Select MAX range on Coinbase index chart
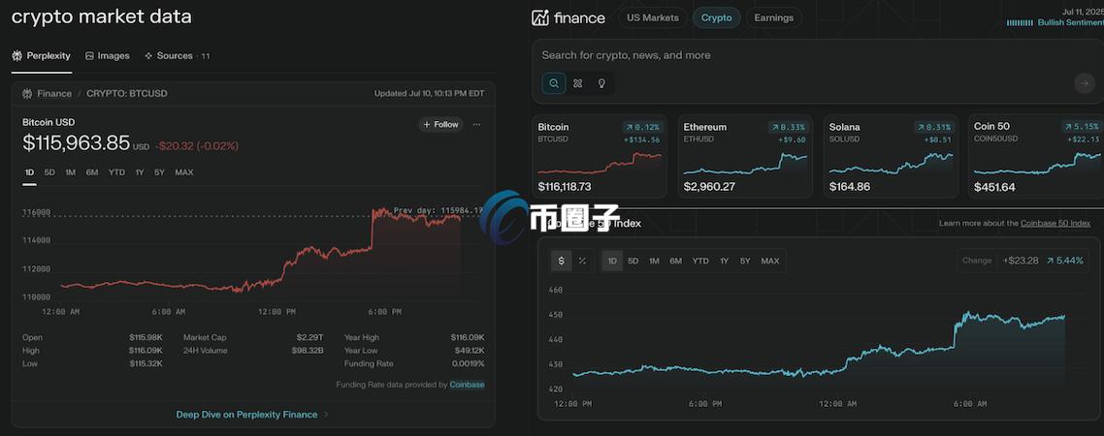This screenshot has height=436, width=1104. 769,261
